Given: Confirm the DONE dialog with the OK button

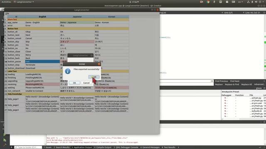Looking at the screenshot, I should (94, 77).
